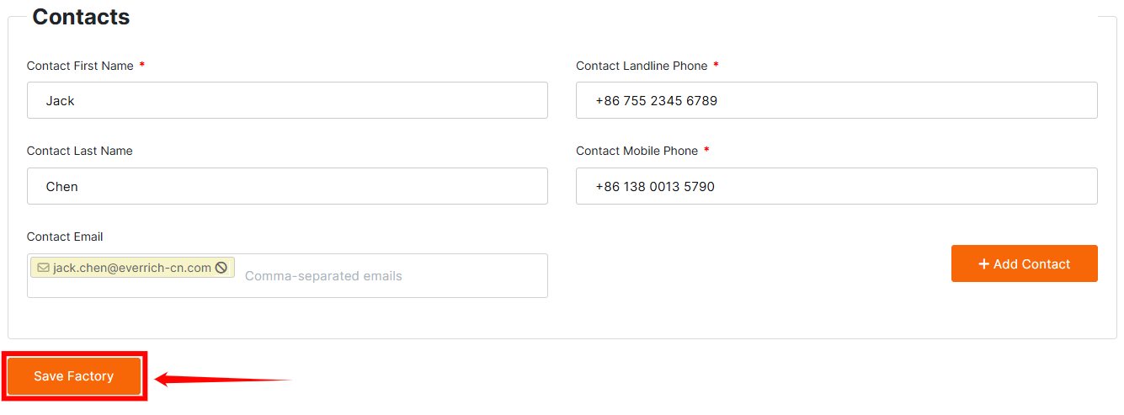1124x415 pixels.
Task: Select the Contact Last Name field with Chen
Action: pyautogui.click(x=287, y=186)
